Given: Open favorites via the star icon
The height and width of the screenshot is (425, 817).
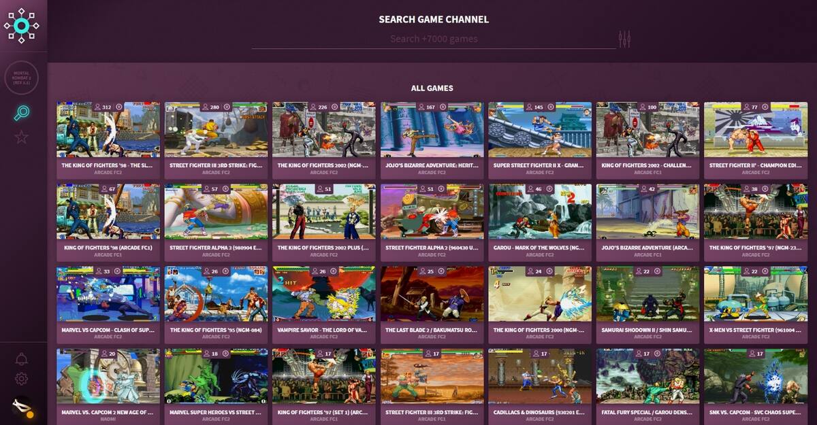Looking at the screenshot, I should pos(21,137).
